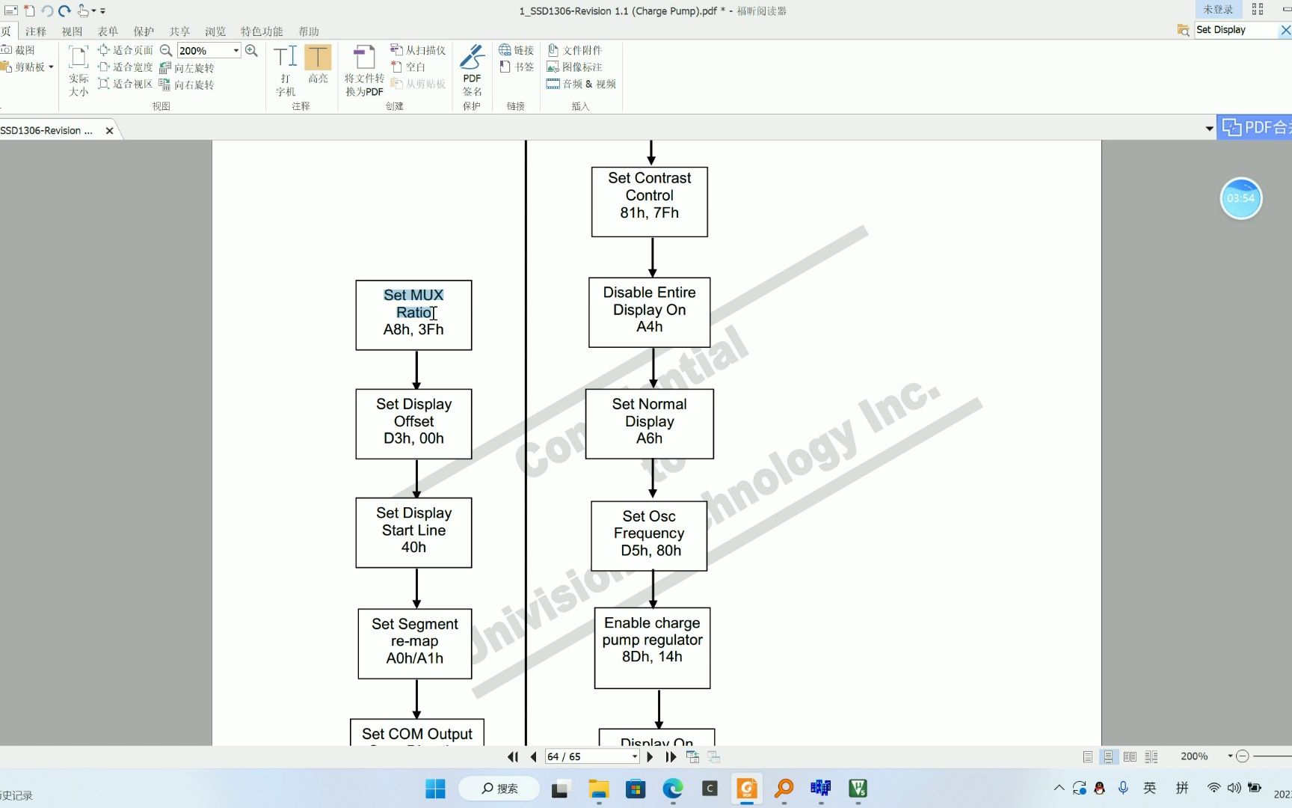The height and width of the screenshot is (808, 1292).
Task: Click the zoom out magnifier icon
Action: (166, 50)
